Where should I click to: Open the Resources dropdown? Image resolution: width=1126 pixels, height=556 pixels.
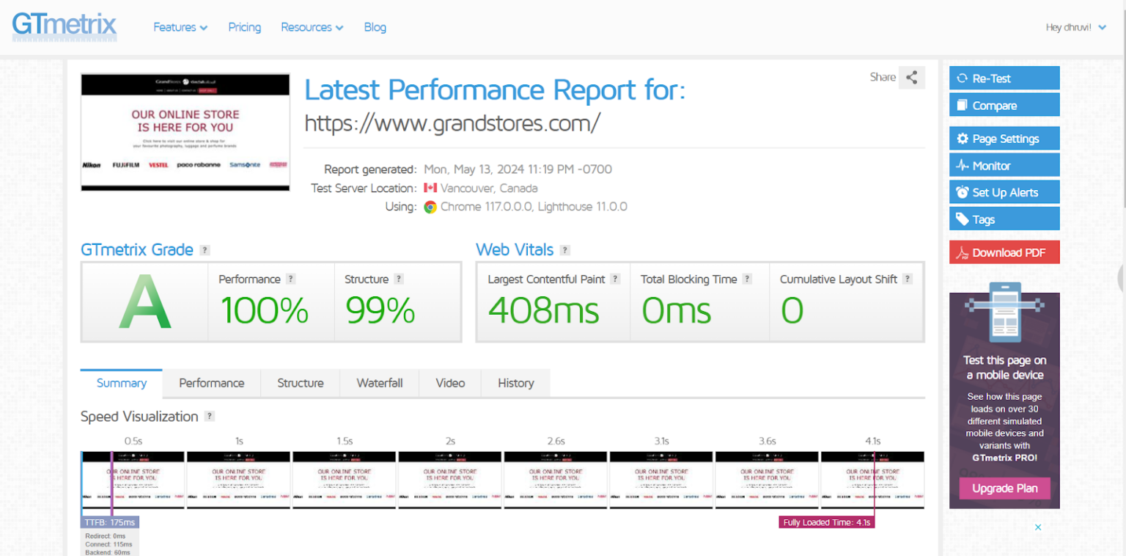(x=312, y=27)
